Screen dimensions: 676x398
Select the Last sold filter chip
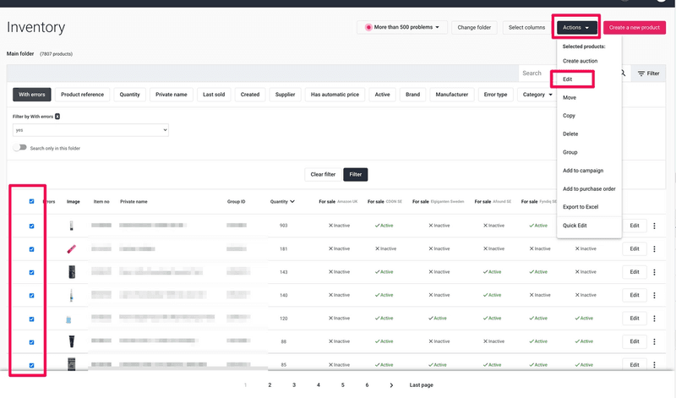pyautogui.click(x=214, y=95)
